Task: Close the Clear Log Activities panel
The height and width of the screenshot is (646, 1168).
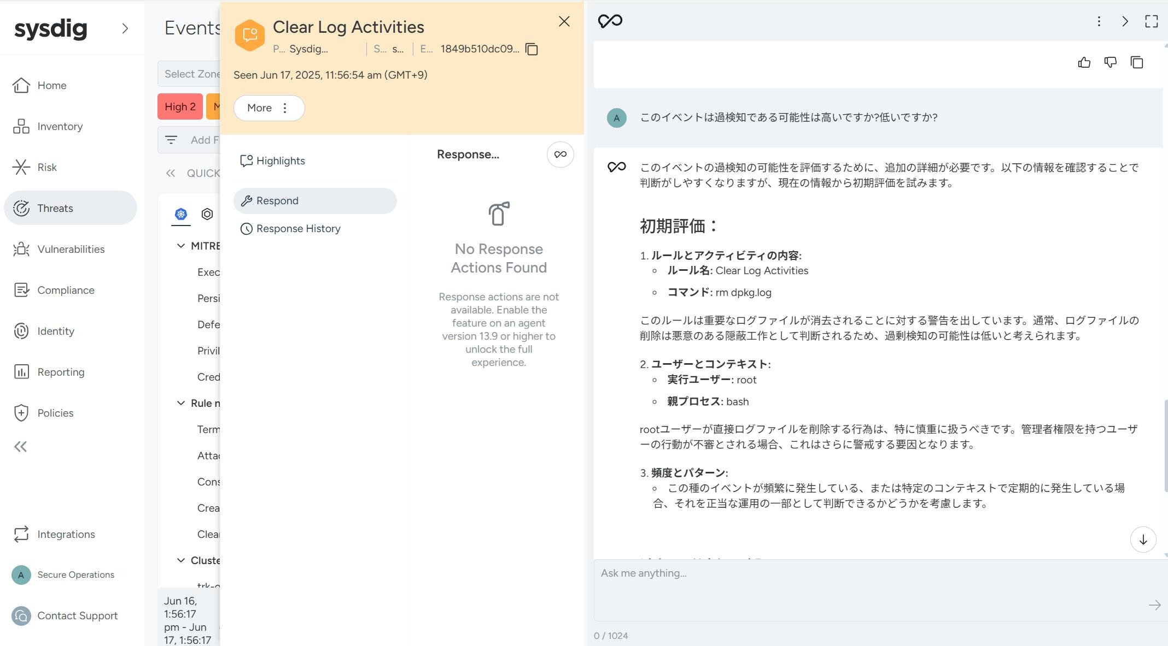Action: 564,22
